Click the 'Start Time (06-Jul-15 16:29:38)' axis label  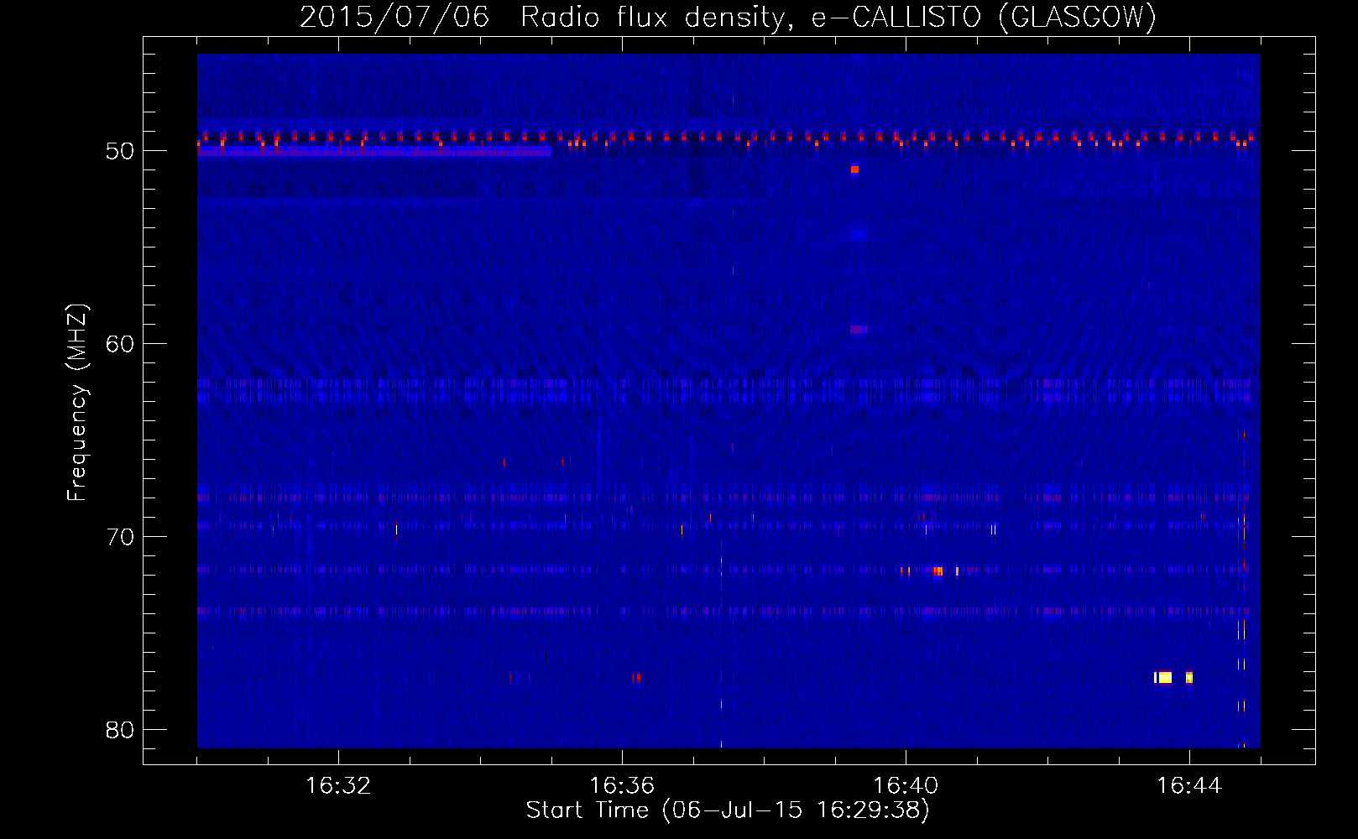[728, 810]
